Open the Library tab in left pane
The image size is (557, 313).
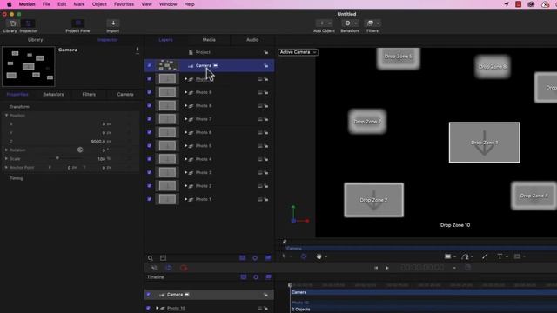[x=35, y=40]
